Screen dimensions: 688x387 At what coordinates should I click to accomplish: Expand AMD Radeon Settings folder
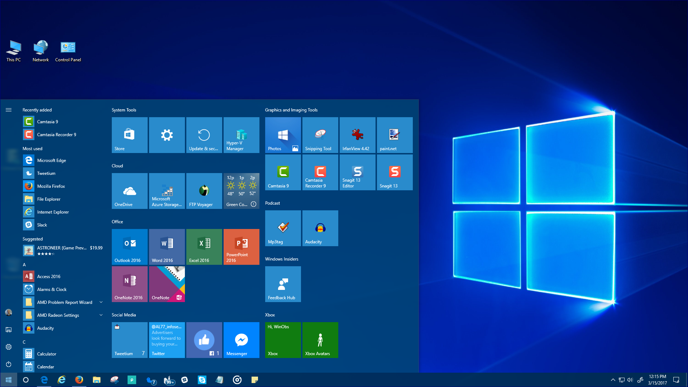tap(101, 315)
